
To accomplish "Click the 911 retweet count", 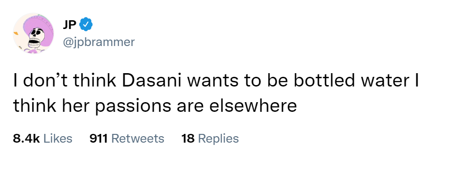I will [x=99, y=138].
